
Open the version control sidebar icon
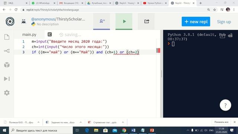click(7, 51)
